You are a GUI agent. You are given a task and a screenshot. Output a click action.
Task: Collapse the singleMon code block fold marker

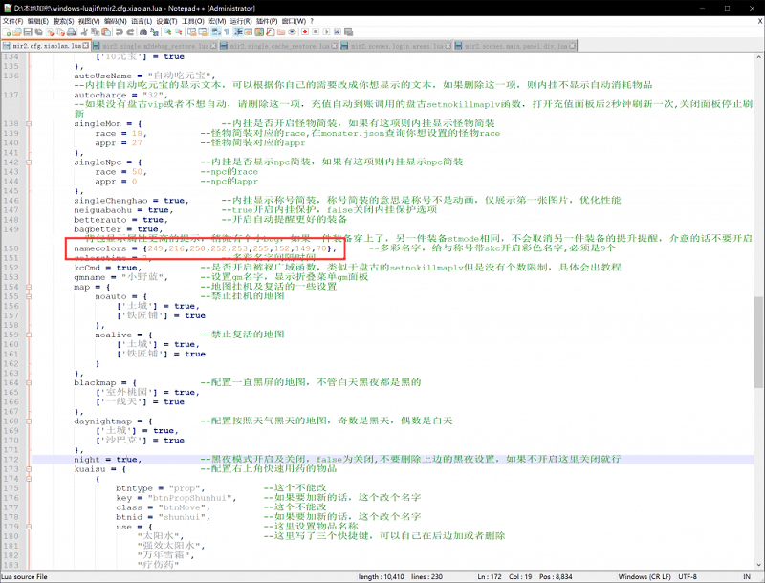28,124
